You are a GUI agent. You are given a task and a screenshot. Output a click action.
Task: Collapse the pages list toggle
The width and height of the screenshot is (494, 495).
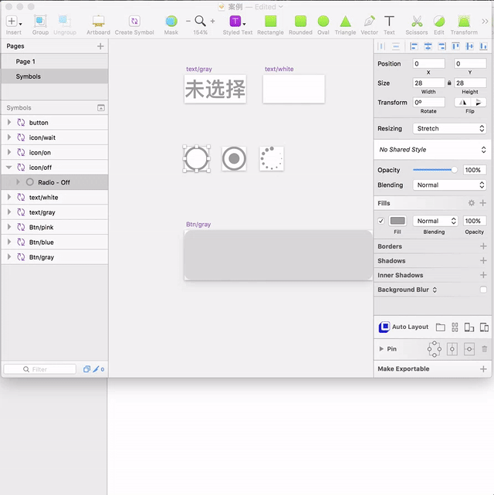click(x=100, y=108)
